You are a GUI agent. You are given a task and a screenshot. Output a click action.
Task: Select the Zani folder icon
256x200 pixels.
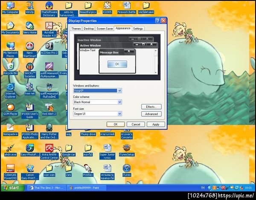point(69,171)
